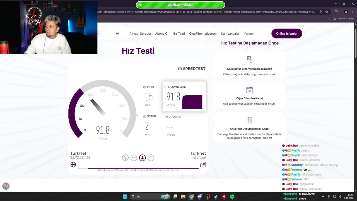Open the browser profile avatar

pyautogui.click(x=346, y=12)
